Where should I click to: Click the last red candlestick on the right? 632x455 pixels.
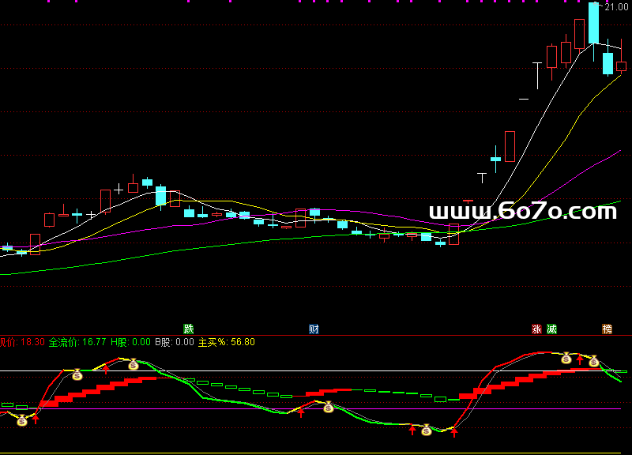click(621, 66)
